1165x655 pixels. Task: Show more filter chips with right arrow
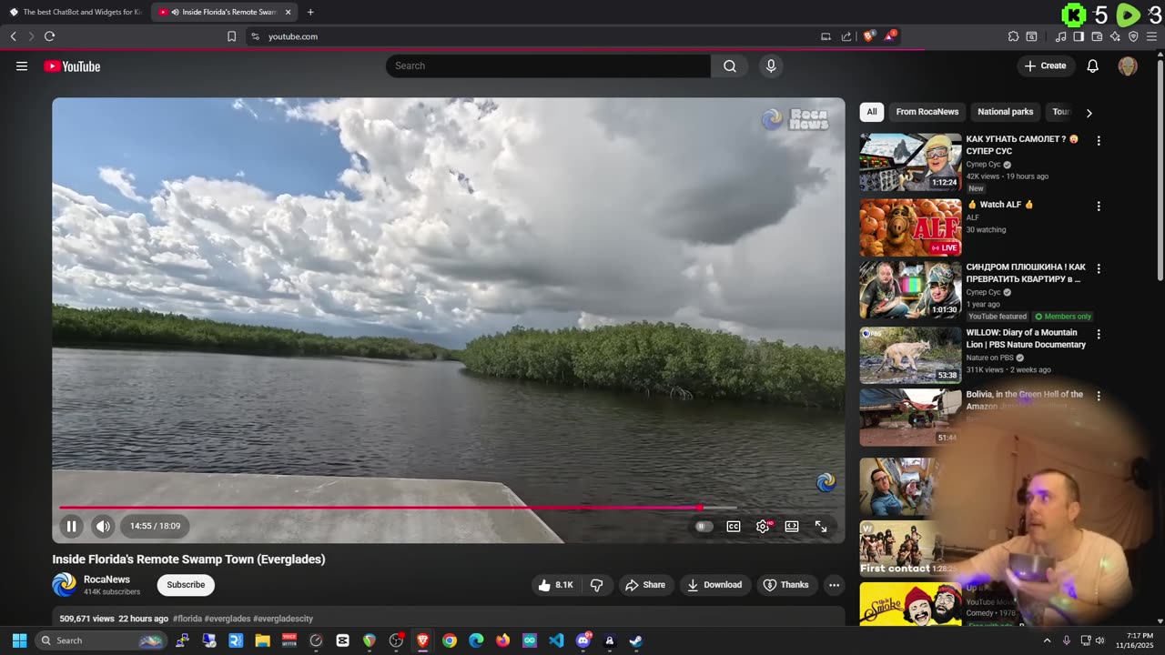pos(1089,113)
